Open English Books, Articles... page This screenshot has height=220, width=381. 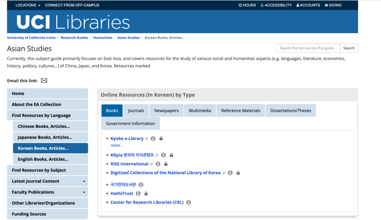(x=51, y=159)
